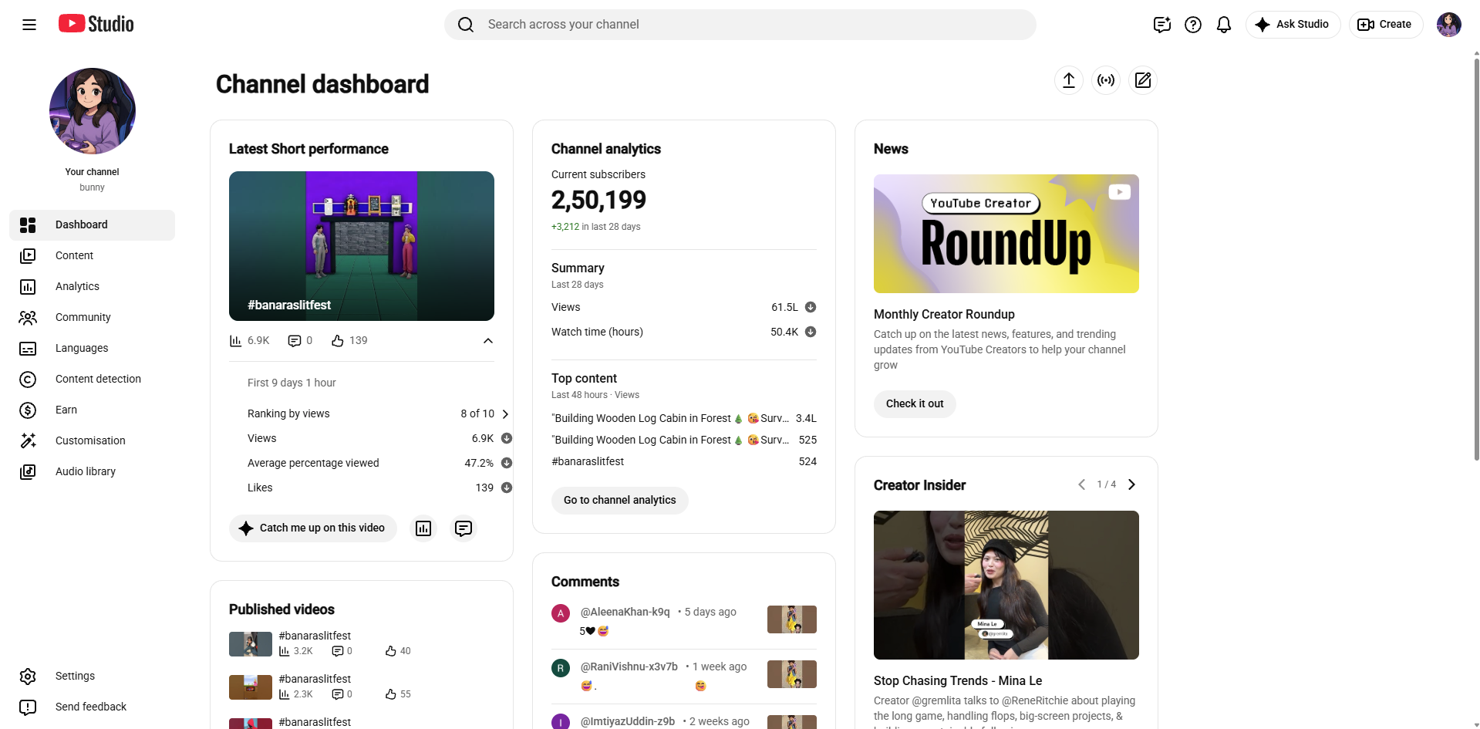Click the account avatar in top right
1480x729 pixels.
click(x=1449, y=25)
